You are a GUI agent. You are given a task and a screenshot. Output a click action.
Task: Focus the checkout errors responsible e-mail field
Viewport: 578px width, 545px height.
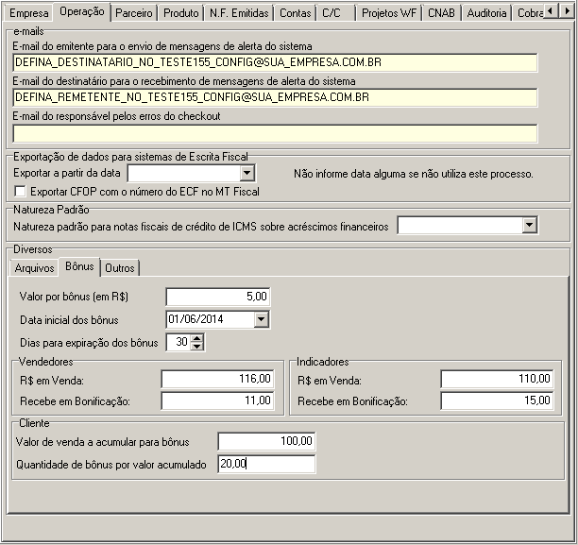tap(275, 134)
